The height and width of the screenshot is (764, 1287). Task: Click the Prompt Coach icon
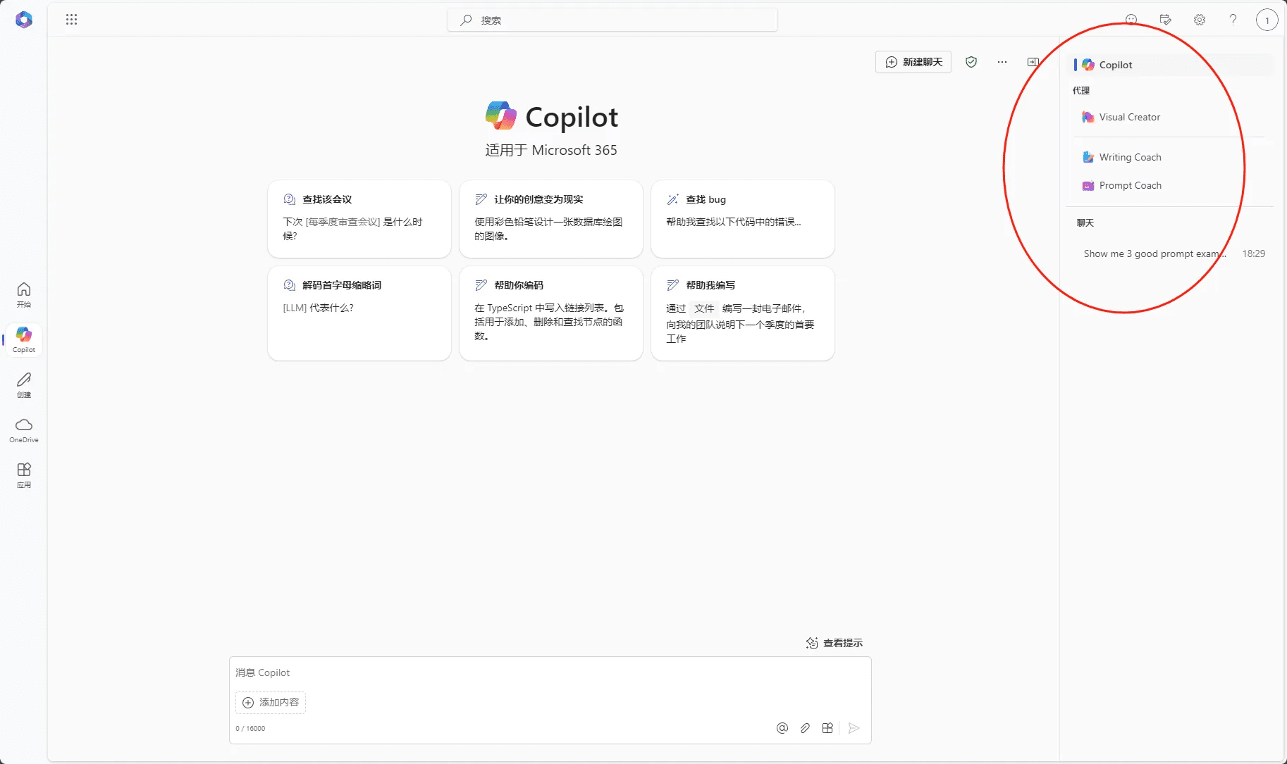point(1088,185)
